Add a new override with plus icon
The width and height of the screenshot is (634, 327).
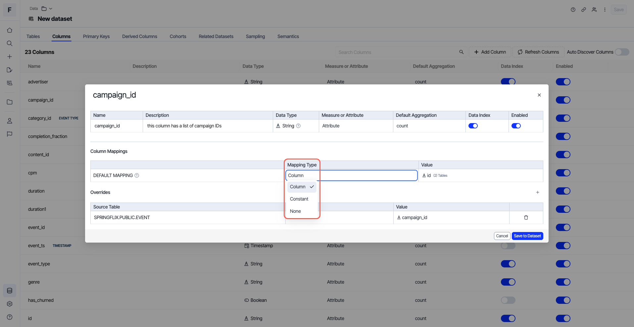537,192
